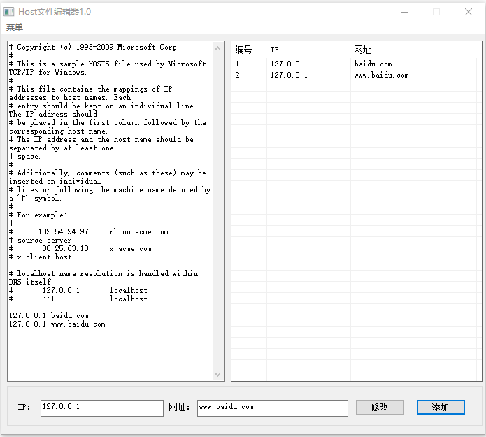Click the Host文件编辑器 app icon in title bar
The image size is (486, 437).
8,12
